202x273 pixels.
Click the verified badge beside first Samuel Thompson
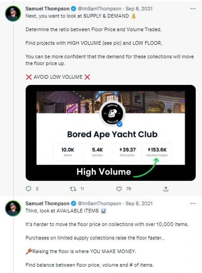pyautogui.click(x=73, y=9)
